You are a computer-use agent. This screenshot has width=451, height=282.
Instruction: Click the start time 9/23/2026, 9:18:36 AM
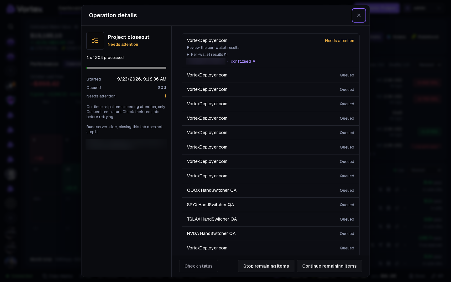point(142,79)
